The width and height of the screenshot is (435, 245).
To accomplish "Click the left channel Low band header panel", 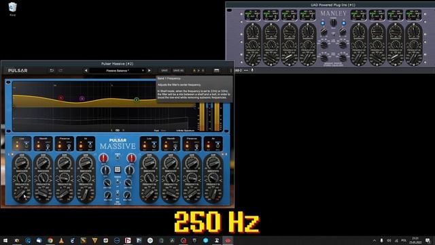I will click(22, 144).
